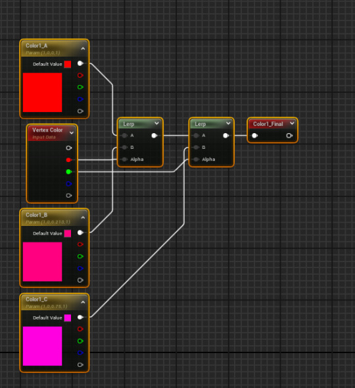Click the Default Value label in Color1_A
This screenshot has height=388, width=355.
[x=47, y=64]
